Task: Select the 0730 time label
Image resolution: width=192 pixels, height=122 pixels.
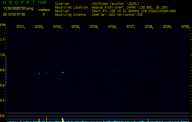Action: point(185,27)
